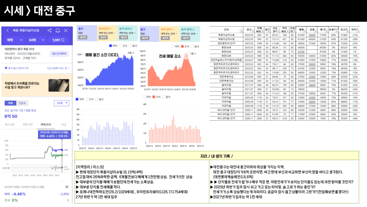367x207 pixels.
Task: Click the 전세 매물 감소 chart annotation
Action: tap(170, 56)
